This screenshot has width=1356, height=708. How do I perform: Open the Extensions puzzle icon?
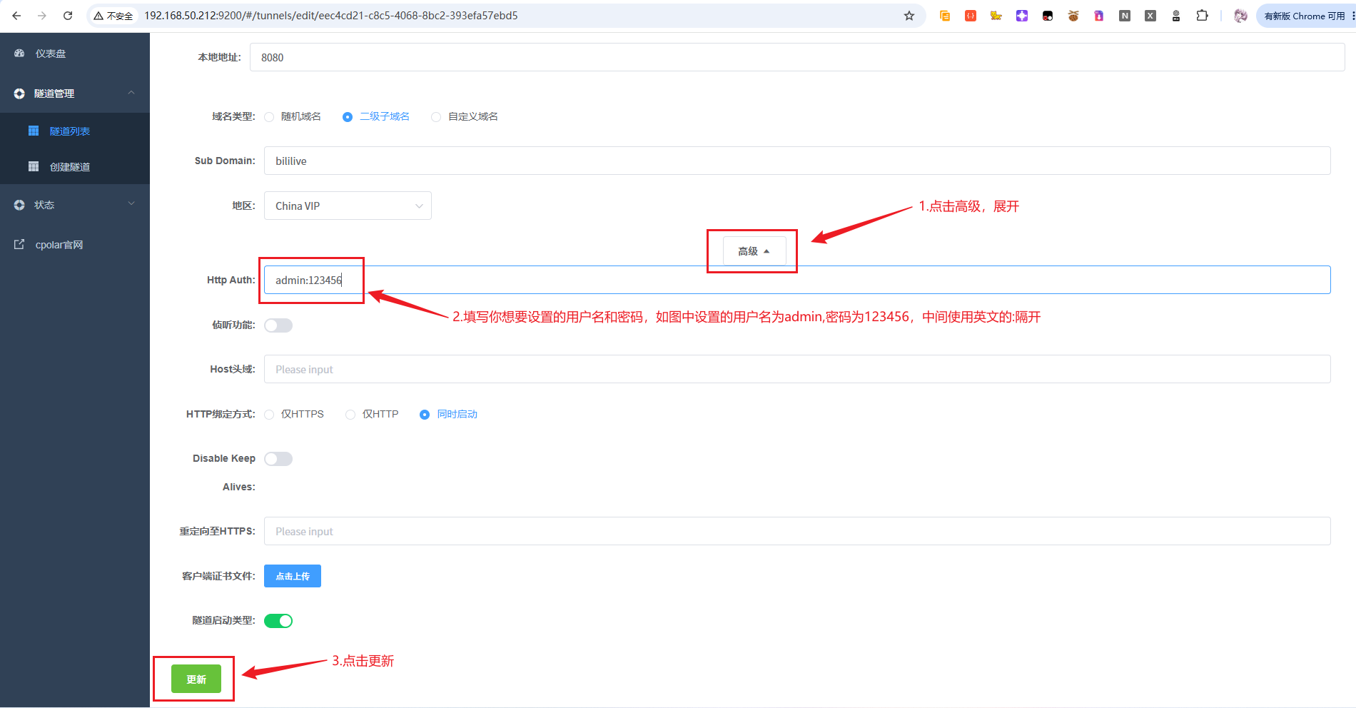(1202, 16)
